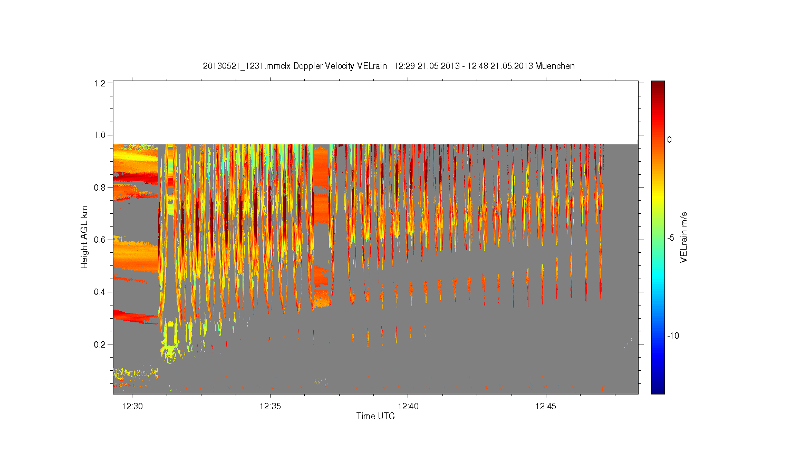791x474 pixels.
Task: Click colorbar label 0
Action: click(669, 140)
